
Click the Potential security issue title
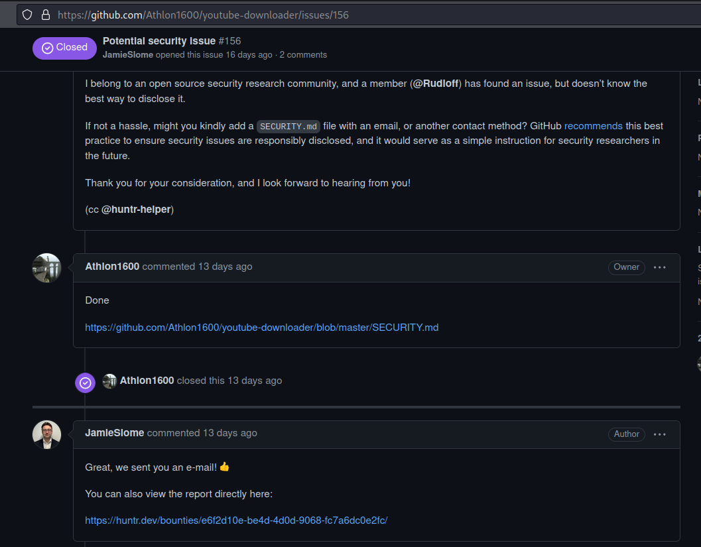(x=159, y=41)
